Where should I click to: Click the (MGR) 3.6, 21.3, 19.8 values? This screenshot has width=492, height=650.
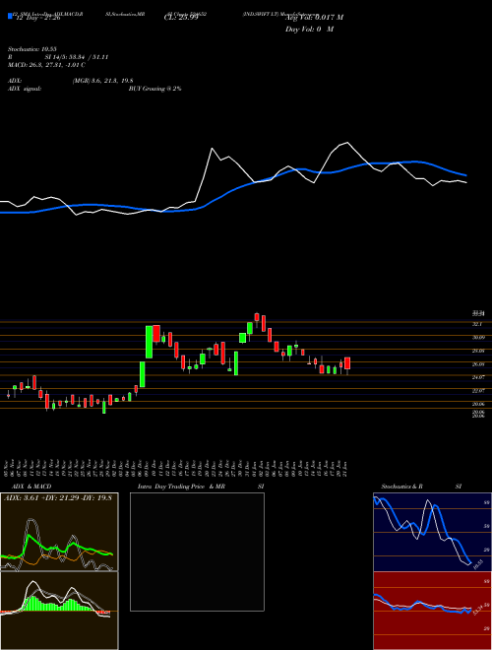pos(102,81)
